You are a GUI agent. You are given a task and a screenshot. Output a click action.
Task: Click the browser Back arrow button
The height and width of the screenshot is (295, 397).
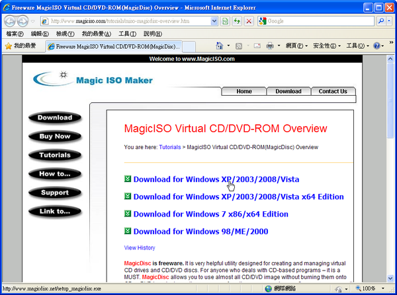[10, 21]
